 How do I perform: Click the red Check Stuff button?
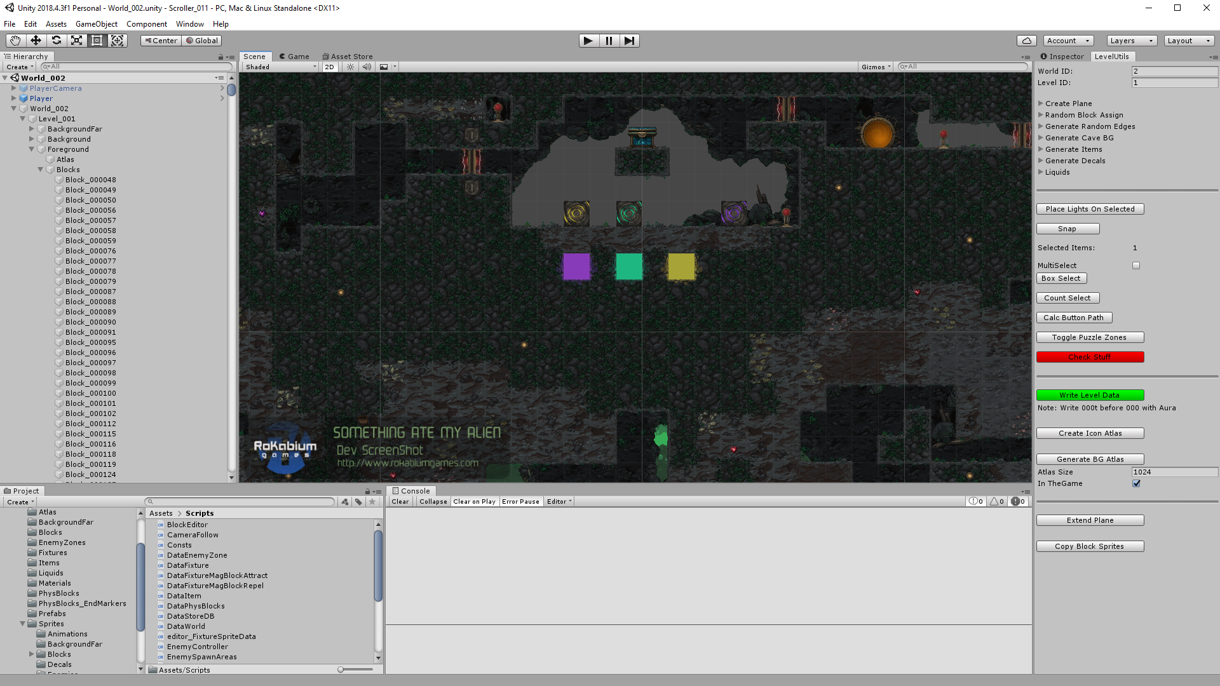pyautogui.click(x=1090, y=357)
